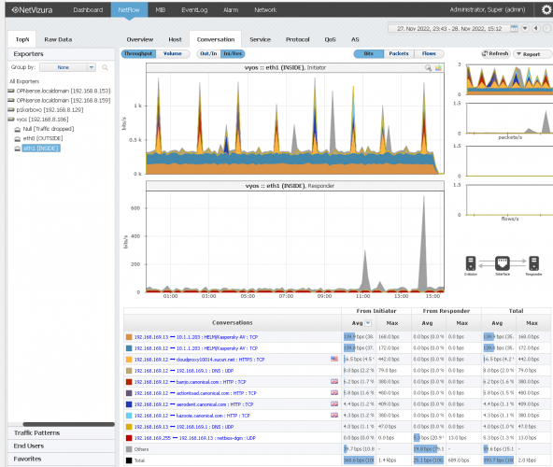
Task: Click the Responder server icon in diagram
Action: [x=534, y=263]
